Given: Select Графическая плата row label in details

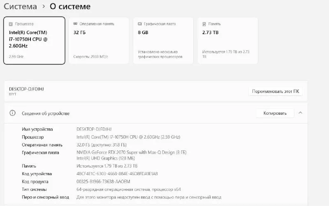Looking at the screenshot, I should coord(40,153).
